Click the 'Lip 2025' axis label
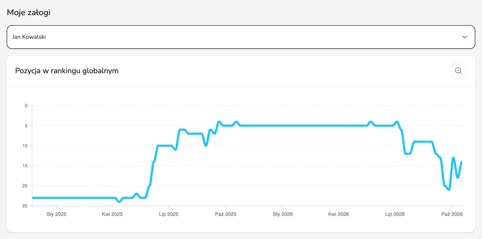The image size is (482, 239). click(x=169, y=214)
